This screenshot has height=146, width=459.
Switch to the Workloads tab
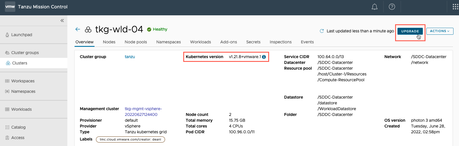(x=201, y=42)
